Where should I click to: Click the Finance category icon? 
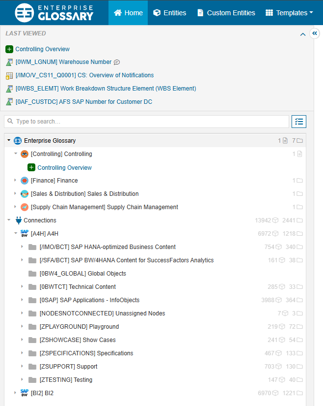click(x=25, y=181)
